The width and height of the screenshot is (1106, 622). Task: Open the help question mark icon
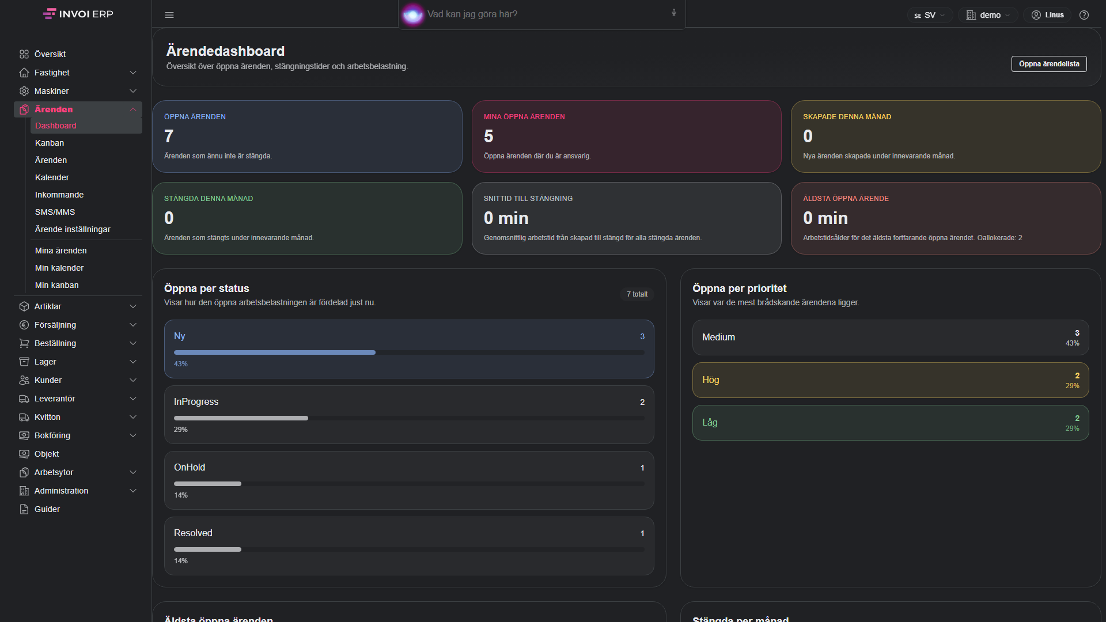coord(1084,15)
